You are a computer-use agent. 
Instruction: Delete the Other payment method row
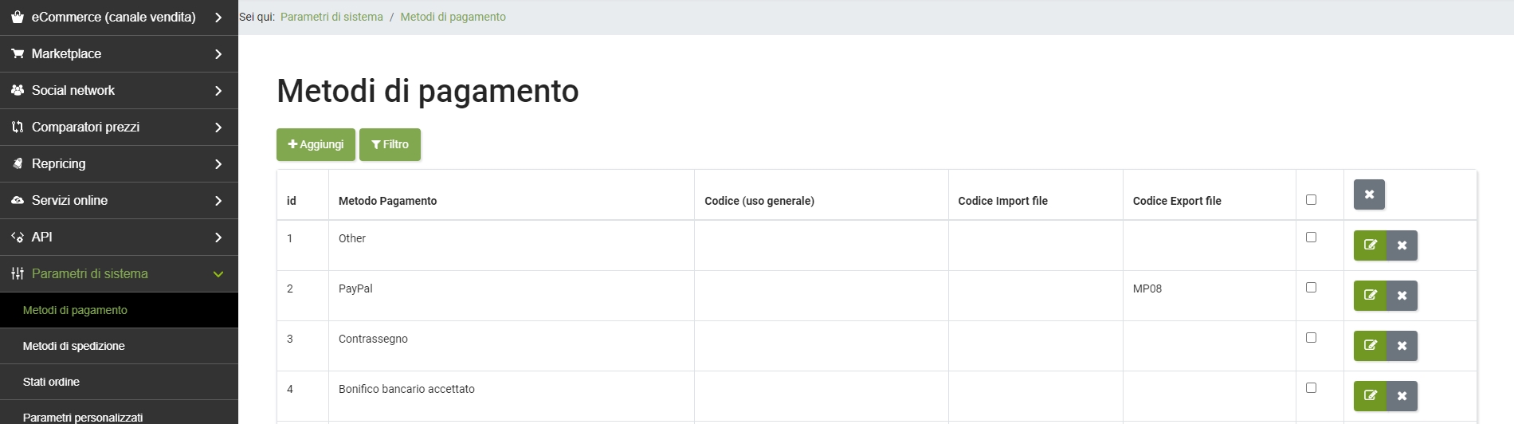coord(1402,245)
